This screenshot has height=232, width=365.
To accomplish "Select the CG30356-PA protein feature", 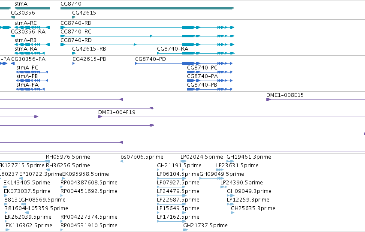I will coord(13,63).
